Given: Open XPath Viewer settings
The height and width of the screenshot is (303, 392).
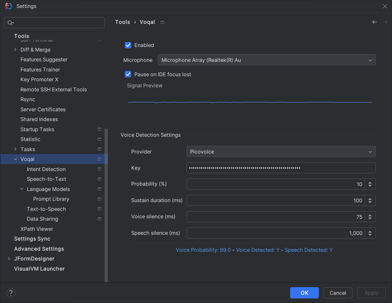Looking at the screenshot, I should (37, 229).
